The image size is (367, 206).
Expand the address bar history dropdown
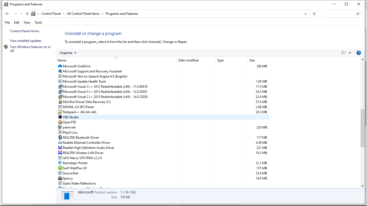[305, 14]
